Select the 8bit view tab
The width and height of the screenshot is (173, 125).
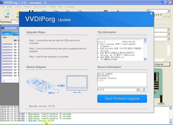(x=7, y=33)
